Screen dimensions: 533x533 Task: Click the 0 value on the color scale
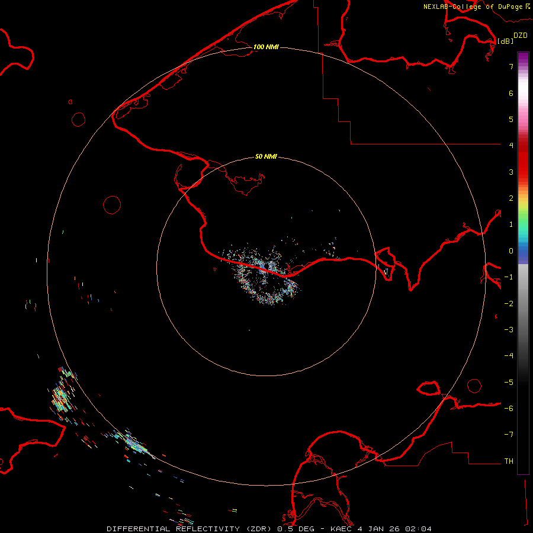[511, 251]
